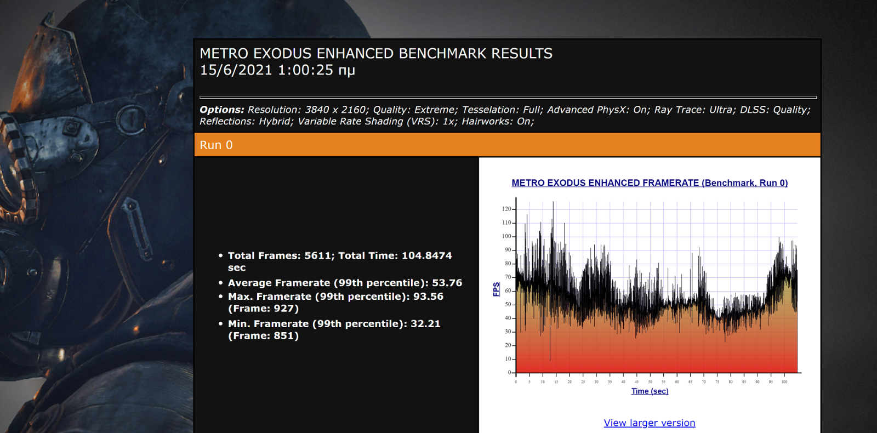Click the Max. Framerate 93.56 entry

pyautogui.click(x=335, y=303)
